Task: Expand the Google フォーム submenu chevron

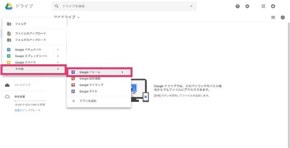Action: [122, 72]
